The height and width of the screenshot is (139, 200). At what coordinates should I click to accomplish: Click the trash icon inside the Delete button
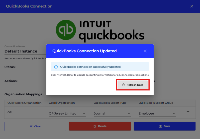(x=95, y=126)
